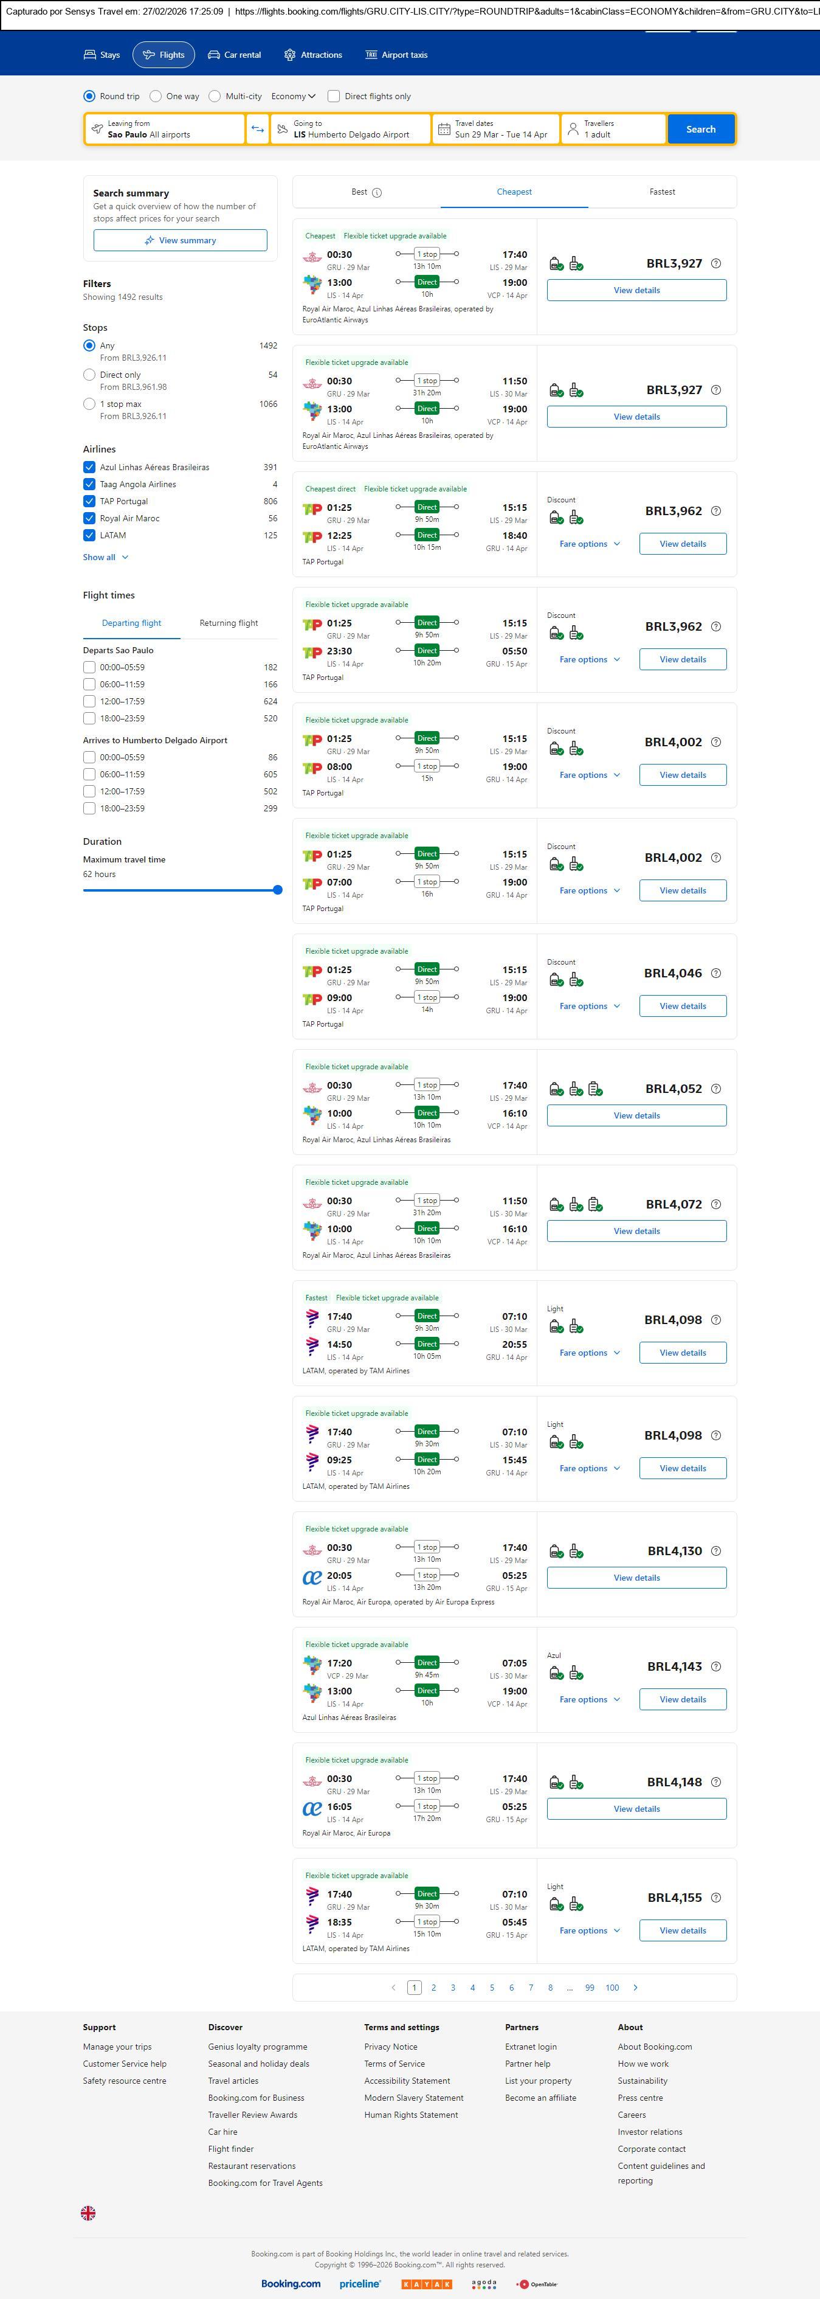Select the One way radio button

156,96
